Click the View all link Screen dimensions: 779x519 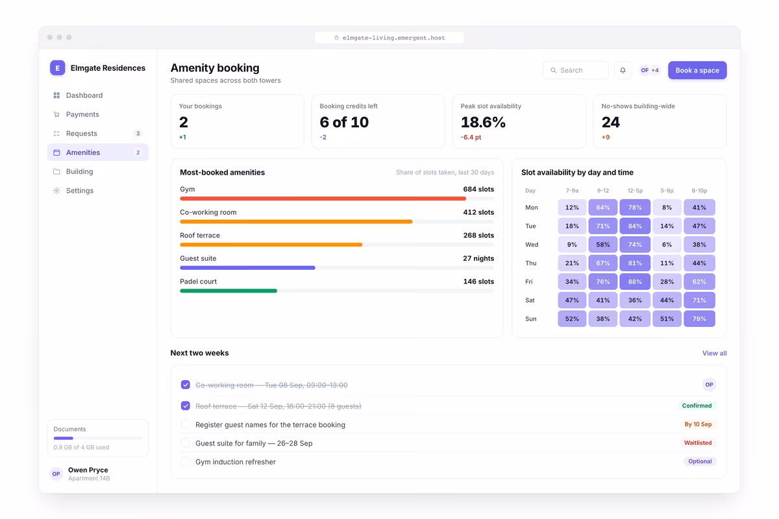pos(714,353)
